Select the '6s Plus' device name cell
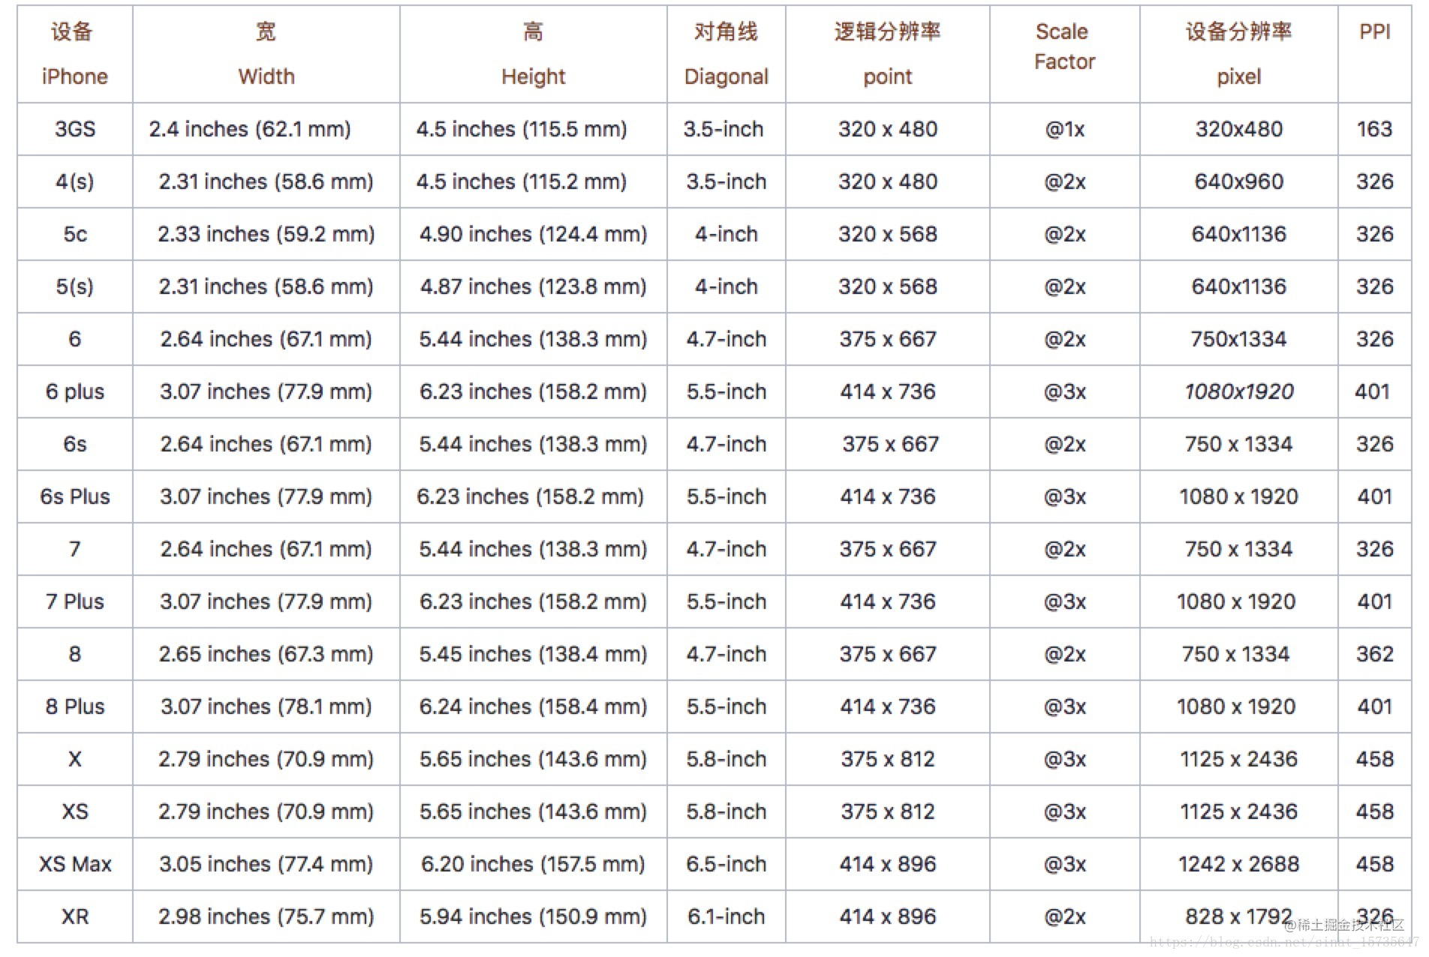This screenshot has height=957, width=1429. pyautogui.click(x=75, y=496)
